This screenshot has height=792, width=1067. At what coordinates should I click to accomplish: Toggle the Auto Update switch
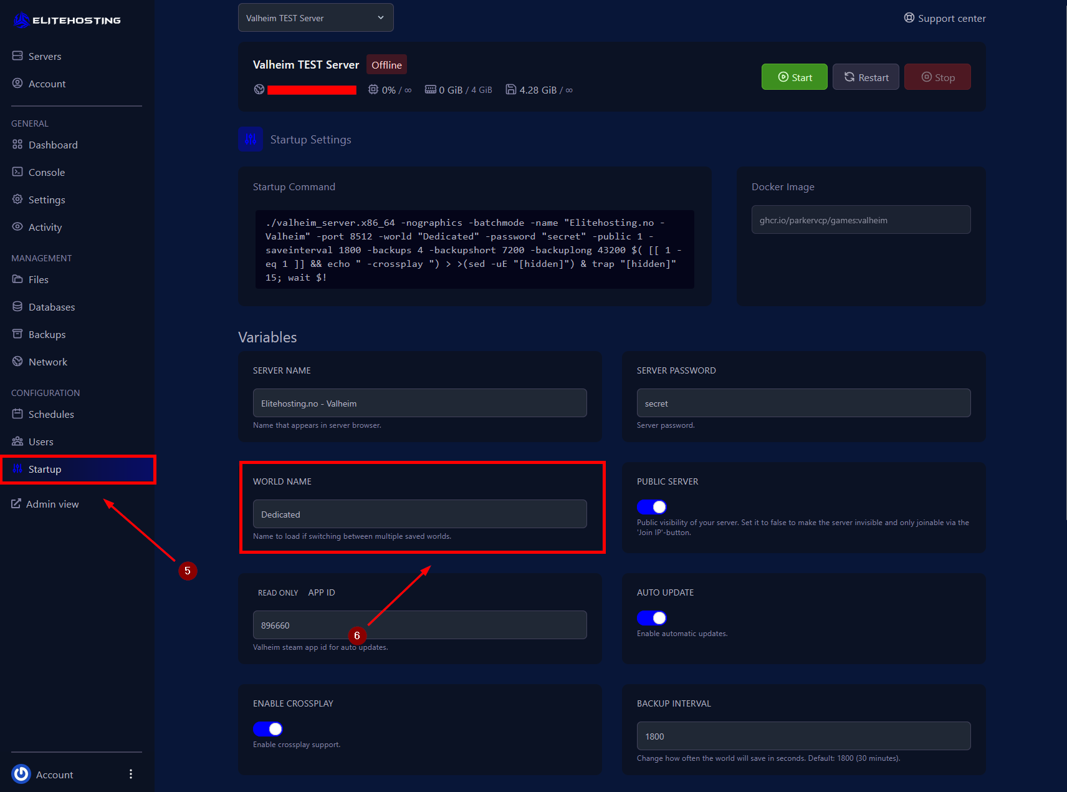[652, 618]
